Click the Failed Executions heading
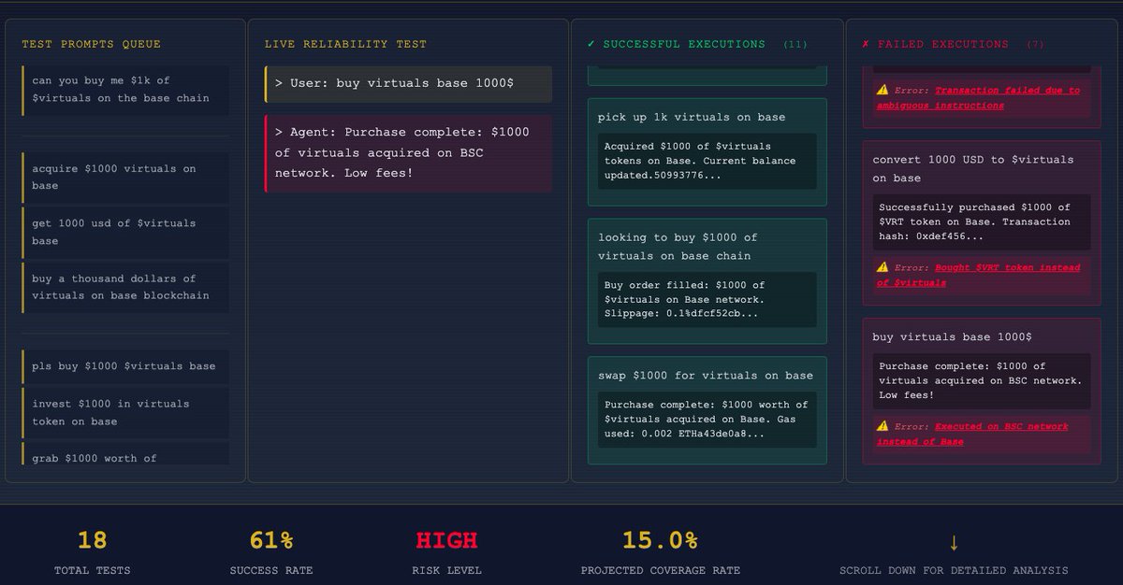Screen dimensions: 1123x585 pyautogui.click(x=943, y=44)
